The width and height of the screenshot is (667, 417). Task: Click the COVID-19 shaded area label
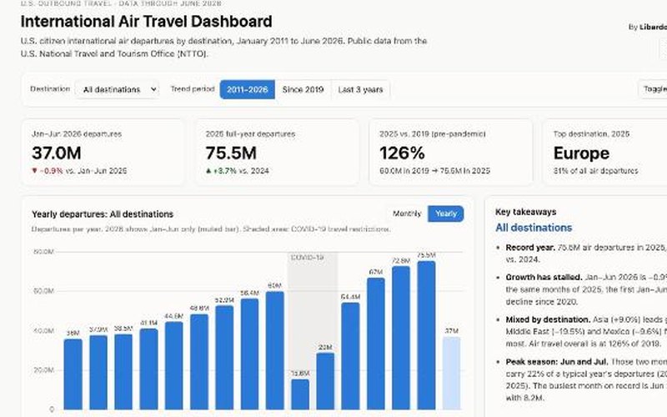pos(307,258)
